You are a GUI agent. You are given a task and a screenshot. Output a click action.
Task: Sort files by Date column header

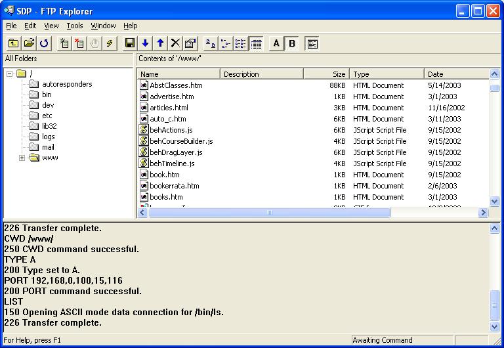[x=456, y=74]
